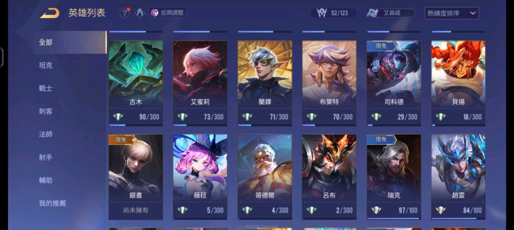
Task: Select the 法師 mage tab
Action: [46, 134]
